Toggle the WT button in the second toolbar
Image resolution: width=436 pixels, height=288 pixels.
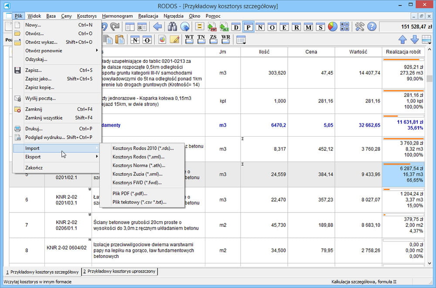point(189,40)
